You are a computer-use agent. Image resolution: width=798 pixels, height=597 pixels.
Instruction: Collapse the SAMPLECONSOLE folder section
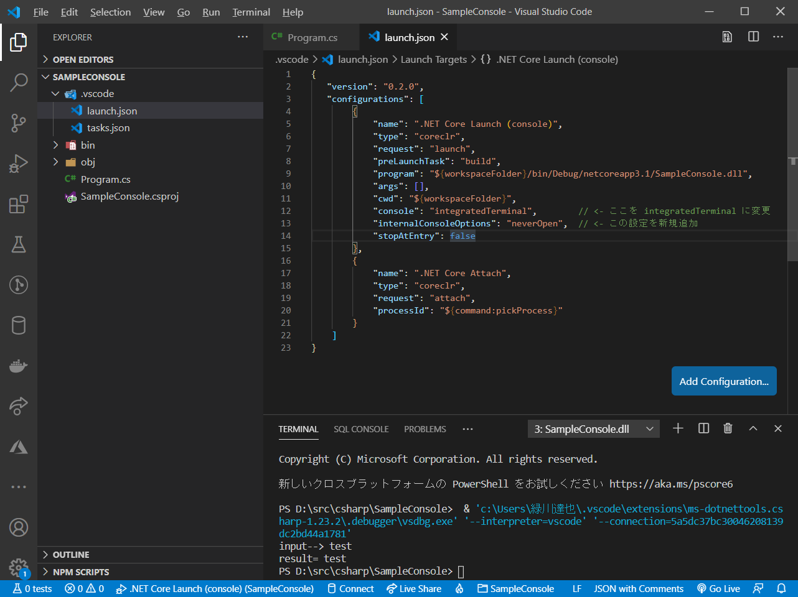(150, 77)
